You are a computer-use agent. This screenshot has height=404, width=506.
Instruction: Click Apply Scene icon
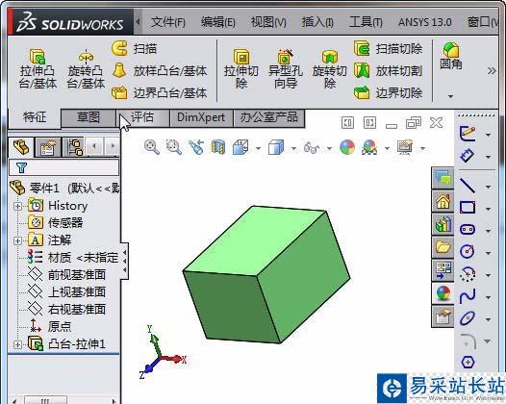tap(369, 147)
